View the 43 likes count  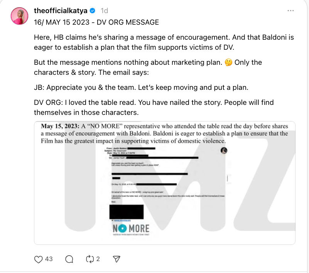(x=49, y=259)
